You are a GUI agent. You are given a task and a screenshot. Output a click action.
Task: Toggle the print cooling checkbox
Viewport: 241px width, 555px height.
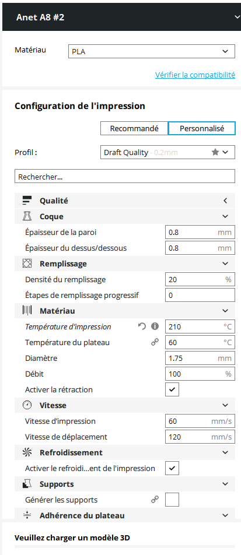coord(172,468)
